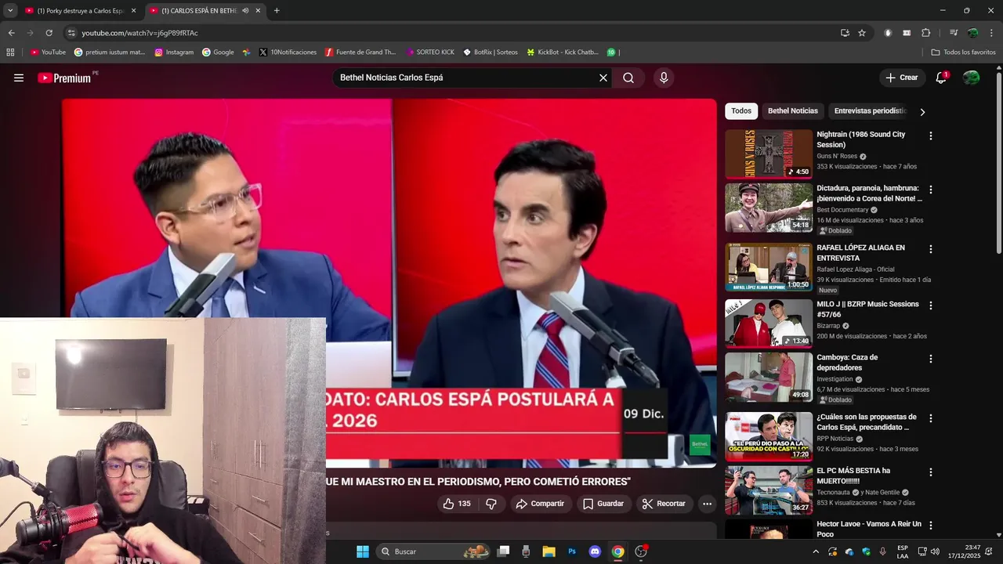Viewport: 1003px width, 564px height.
Task: Open BotRix Sorteos bookmark
Action: pos(491,52)
